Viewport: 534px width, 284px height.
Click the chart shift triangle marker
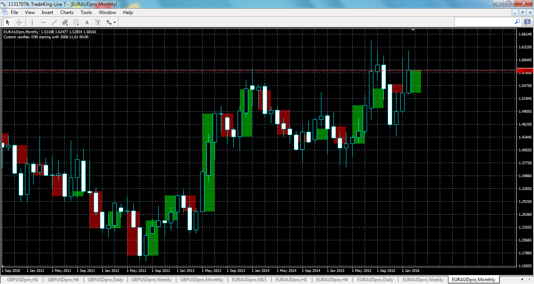[413, 30]
